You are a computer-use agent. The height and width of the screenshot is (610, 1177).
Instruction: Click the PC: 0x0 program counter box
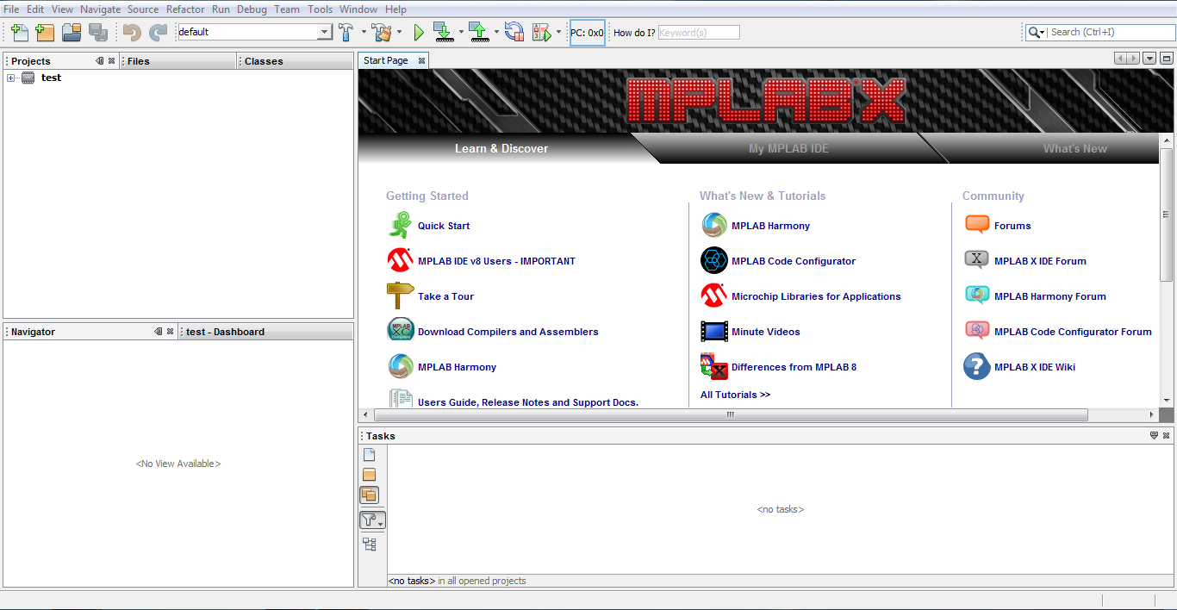(x=588, y=33)
